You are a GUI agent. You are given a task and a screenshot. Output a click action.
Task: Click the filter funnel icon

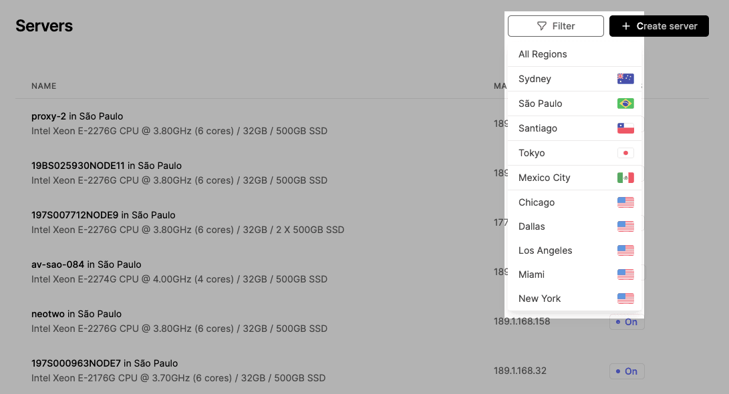click(542, 25)
